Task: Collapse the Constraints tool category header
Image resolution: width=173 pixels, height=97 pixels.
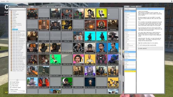Action: (130, 11)
